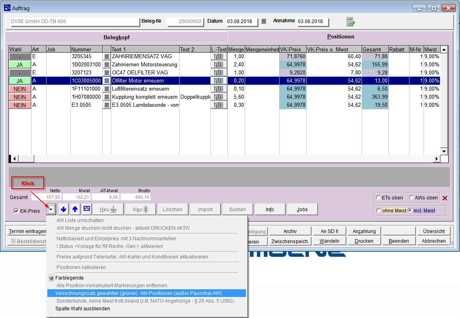460x318 pixels.
Task: Click the calculator checklist icon beside Annahme
Action: click(350, 22)
